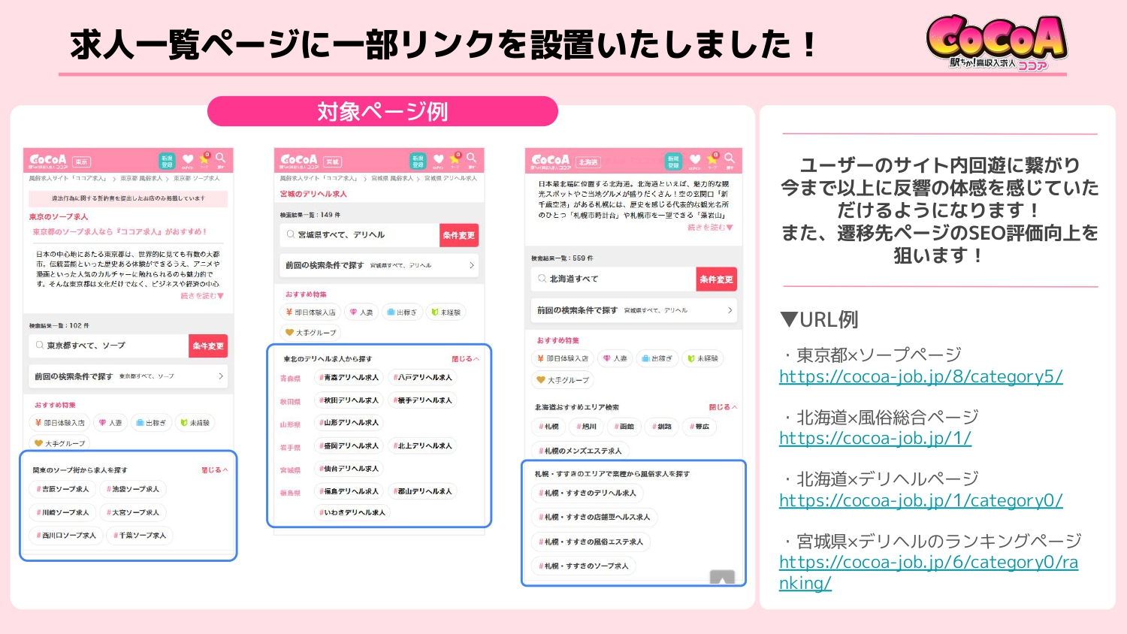Image resolution: width=1127 pixels, height=634 pixels.
Task: Open 前回の検索条件で探す via its chevron on Miyagi
Action: pyautogui.click(x=471, y=265)
